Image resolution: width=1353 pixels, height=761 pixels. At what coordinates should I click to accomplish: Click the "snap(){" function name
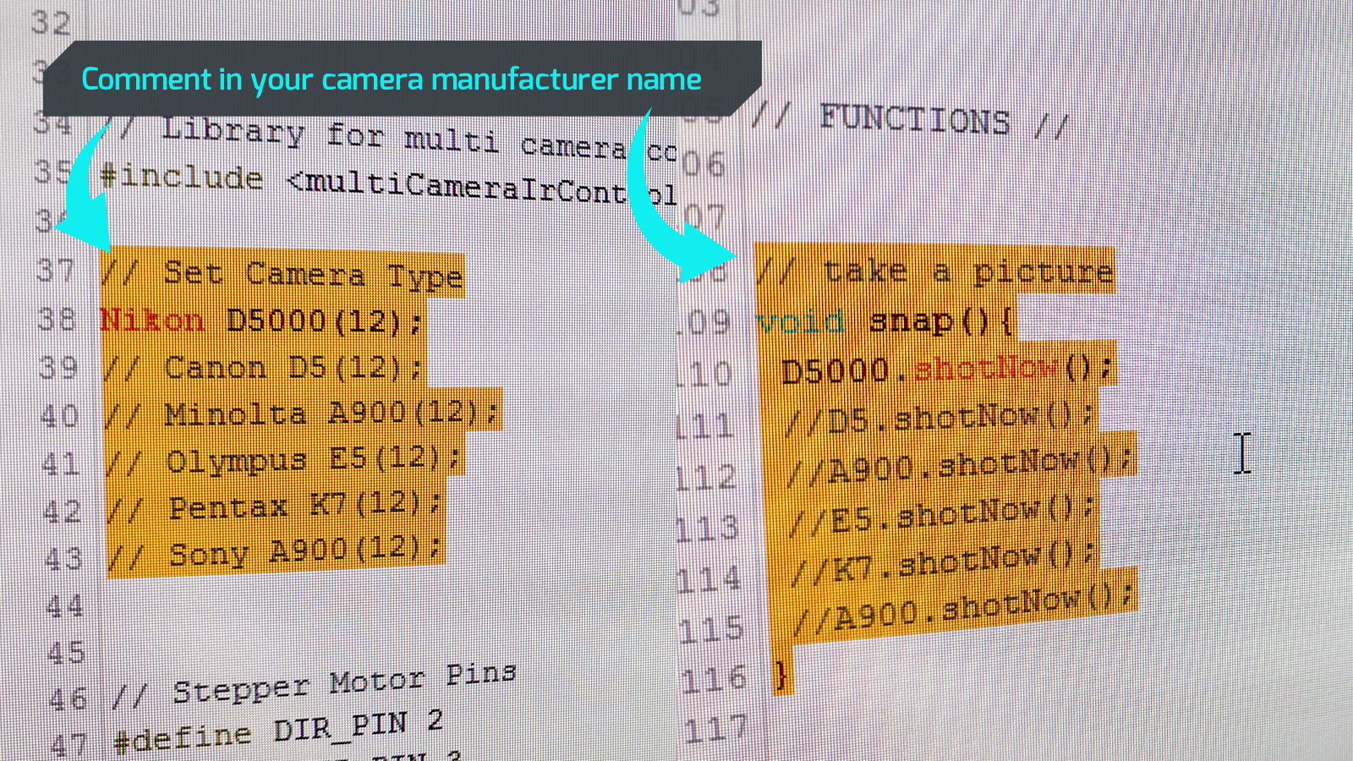941,321
